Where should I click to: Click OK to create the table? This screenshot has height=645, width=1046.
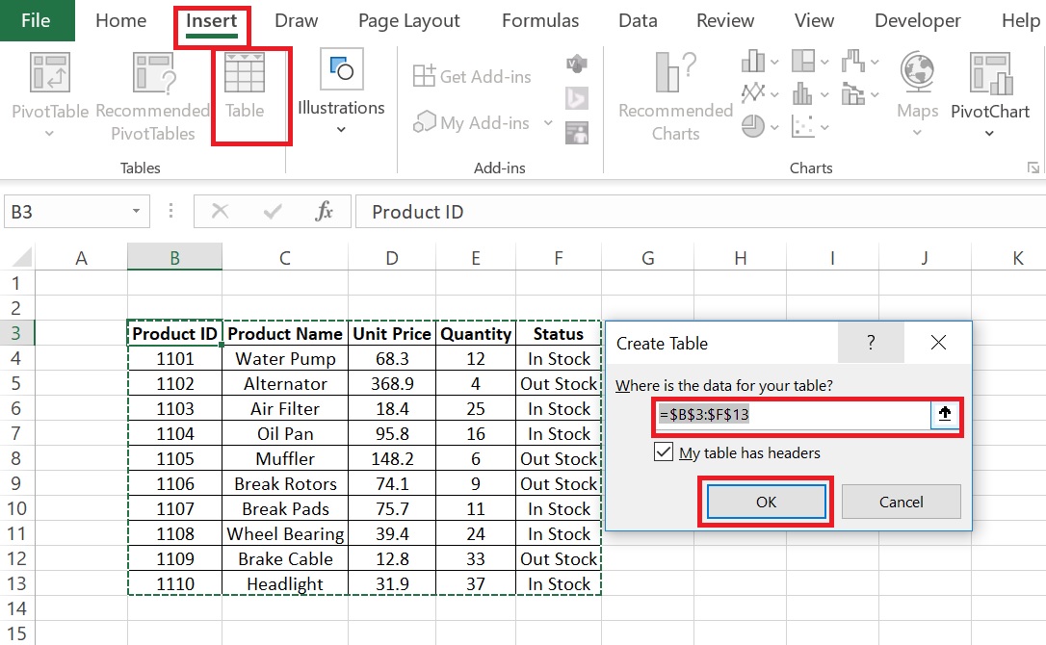(x=766, y=501)
